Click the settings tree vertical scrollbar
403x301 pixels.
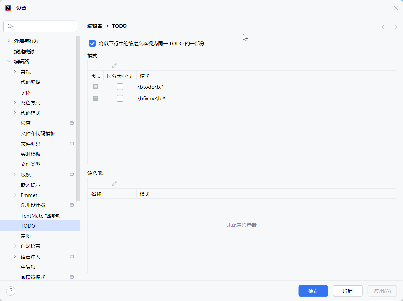coord(78,118)
